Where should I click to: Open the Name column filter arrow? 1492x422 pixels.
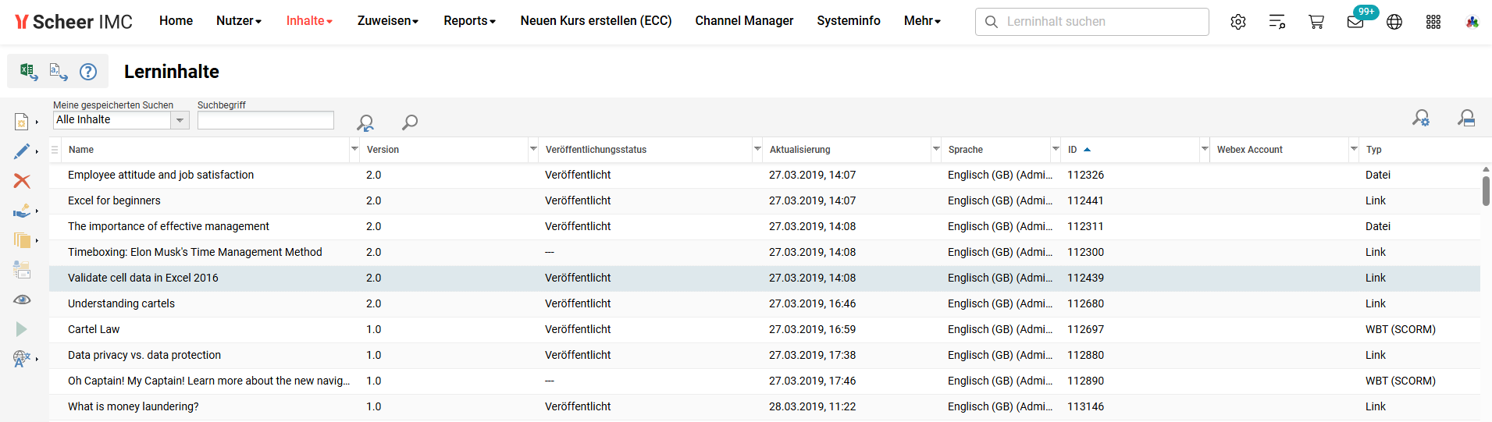click(x=354, y=149)
